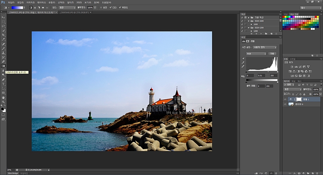Toggle visibility of 레이어 0
Image resolution: width=323 pixels, height=175 pixels.
click(x=285, y=104)
